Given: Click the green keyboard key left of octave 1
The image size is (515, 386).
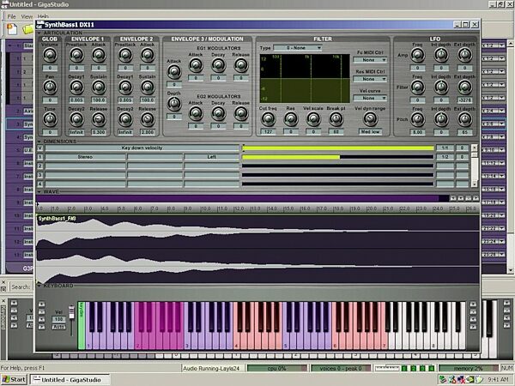Looking at the screenshot, I should point(82,325).
